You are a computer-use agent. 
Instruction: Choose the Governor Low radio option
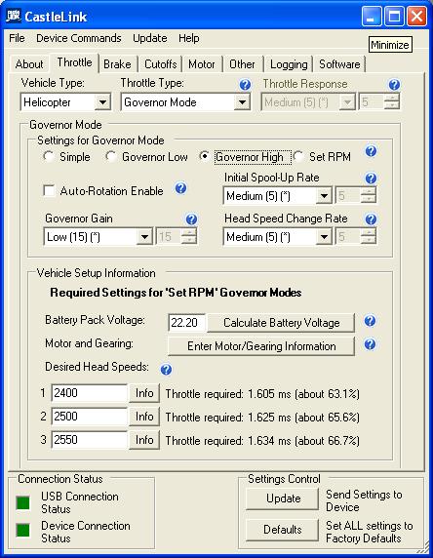110,156
